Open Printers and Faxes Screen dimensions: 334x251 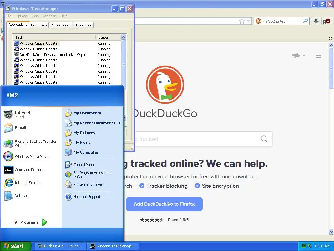[84, 184]
